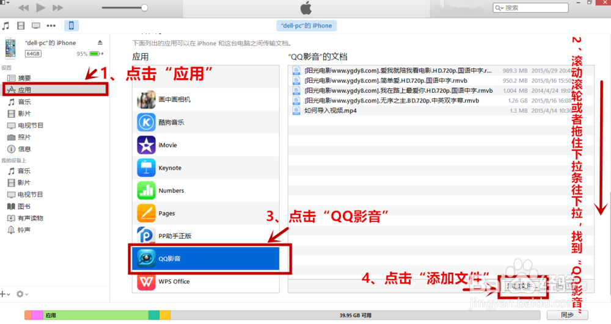Image resolution: width=611 pixels, height=324 pixels.
Task: Select the Pages app
Action: click(206, 213)
